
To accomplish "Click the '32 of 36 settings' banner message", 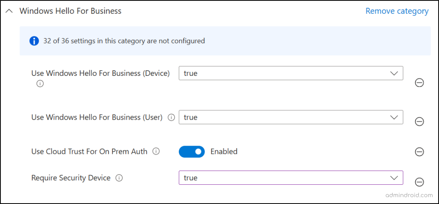I will pyautogui.click(x=124, y=41).
